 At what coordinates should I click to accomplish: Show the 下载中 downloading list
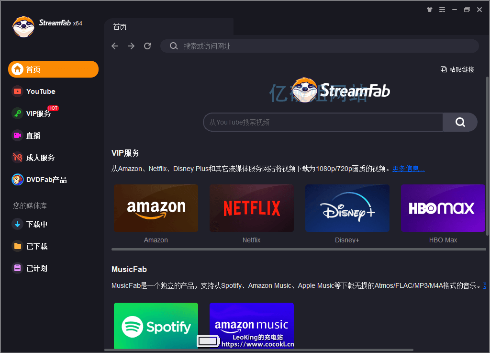tap(30, 224)
